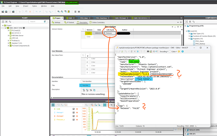The image size is (217, 136).
Task: Toggle the Pressure_s signal checkbox
Action: point(74,119)
